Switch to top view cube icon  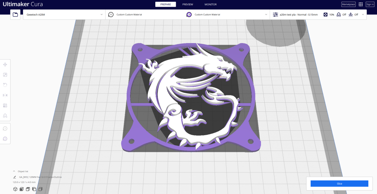tap(28, 189)
